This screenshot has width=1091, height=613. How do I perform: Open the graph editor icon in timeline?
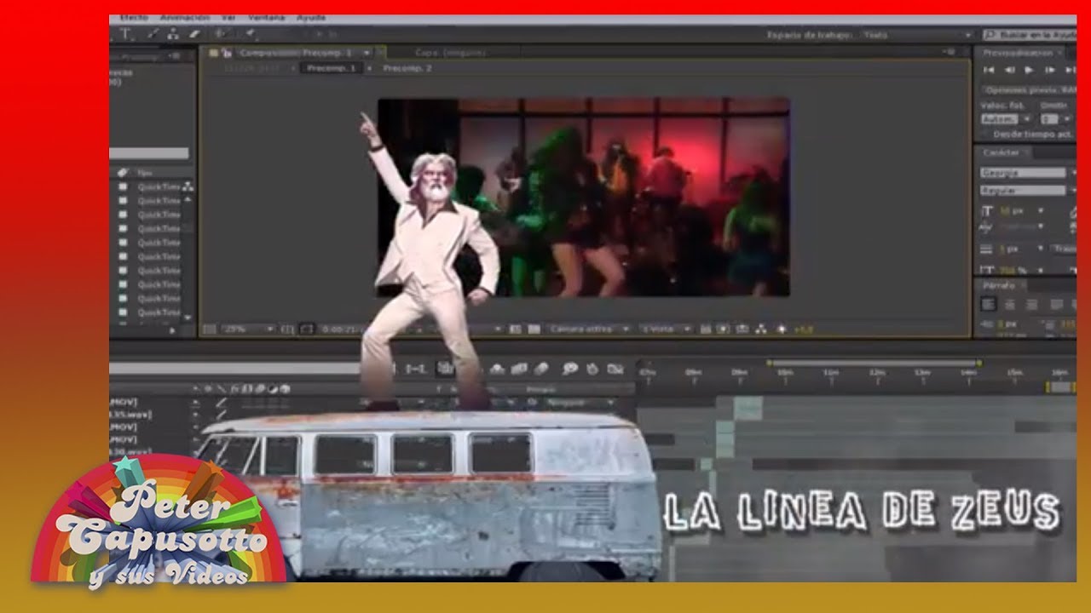click(x=615, y=369)
